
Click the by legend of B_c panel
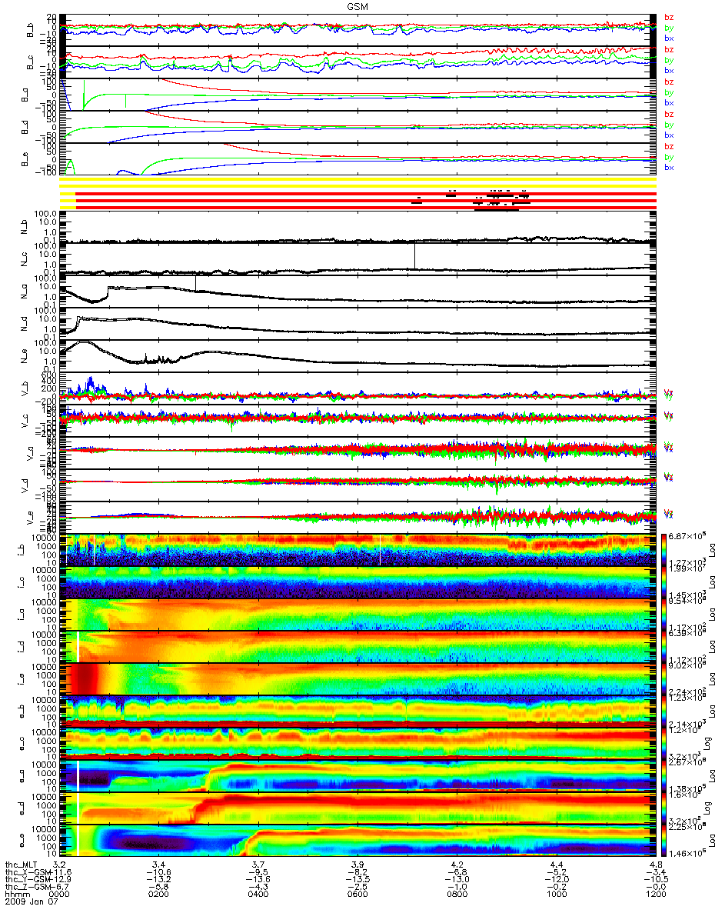pos(668,60)
